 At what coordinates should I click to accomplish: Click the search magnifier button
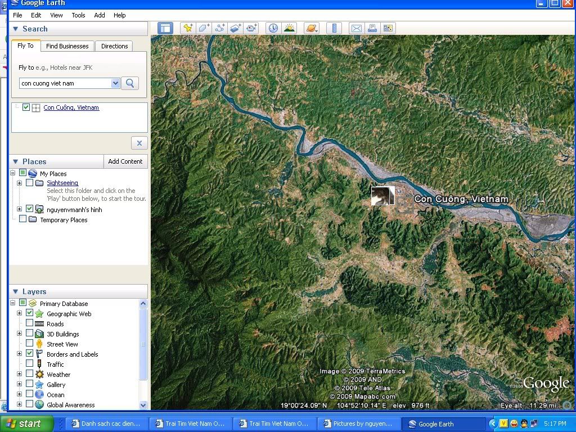click(x=130, y=83)
